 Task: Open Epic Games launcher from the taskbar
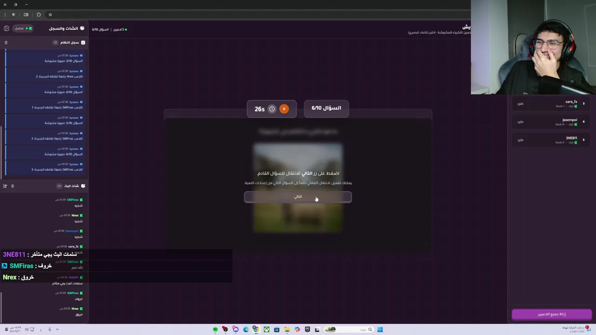click(x=307, y=329)
